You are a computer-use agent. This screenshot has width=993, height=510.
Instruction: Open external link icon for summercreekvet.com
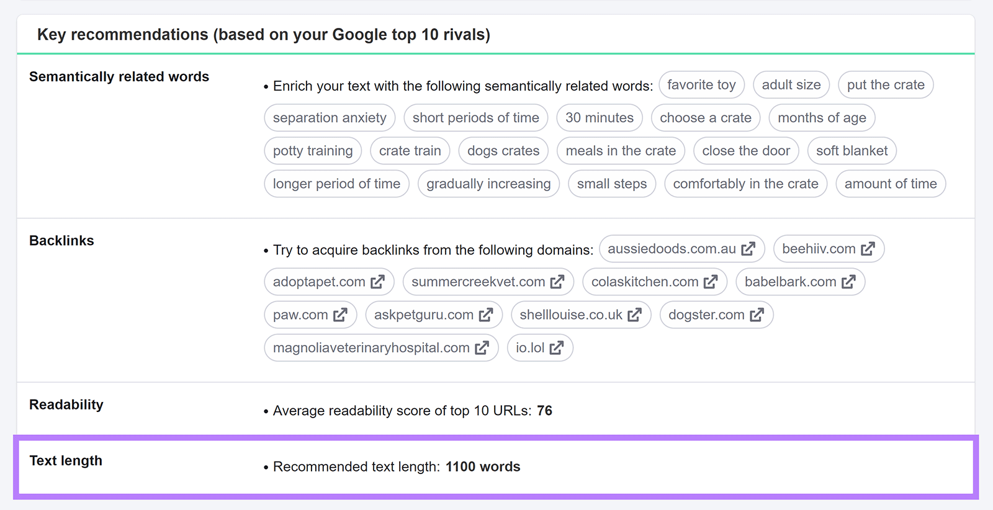(557, 282)
